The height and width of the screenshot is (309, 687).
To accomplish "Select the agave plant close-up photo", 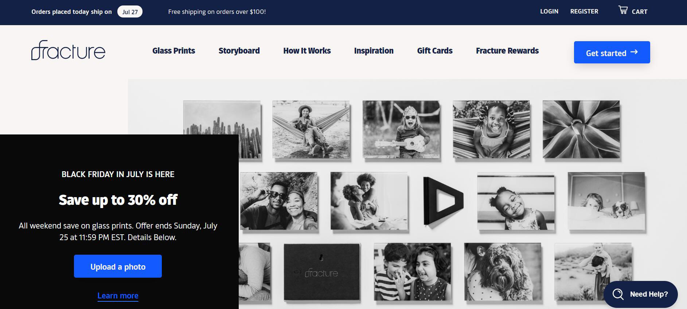I will (581, 129).
